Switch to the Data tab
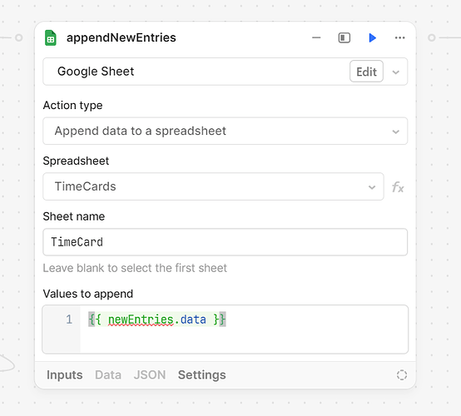The width and height of the screenshot is (461, 416). coord(108,375)
